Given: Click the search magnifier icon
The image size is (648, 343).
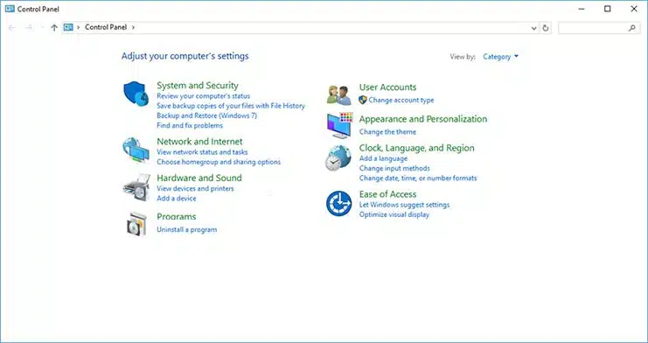Looking at the screenshot, I should tap(632, 28).
